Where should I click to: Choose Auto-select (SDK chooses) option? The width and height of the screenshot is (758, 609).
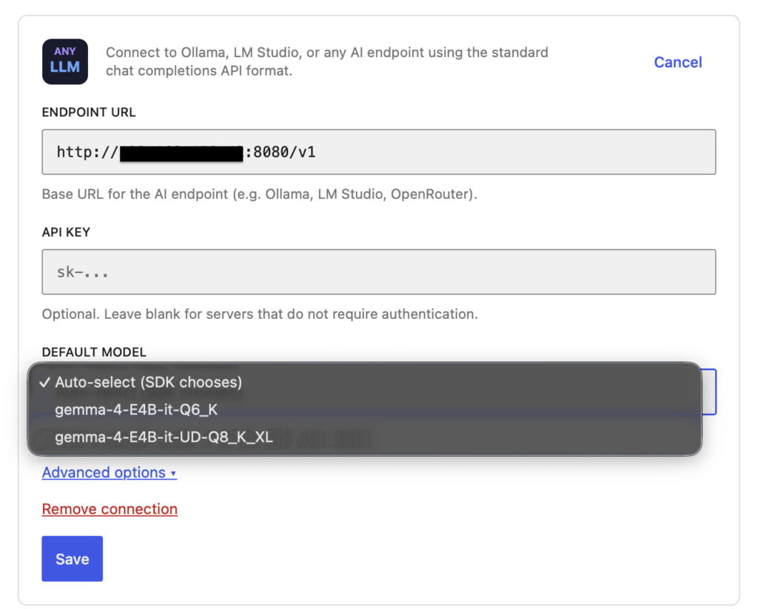[x=148, y=383]
